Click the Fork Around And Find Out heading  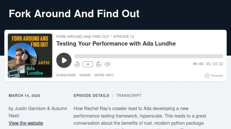[74, 13]
